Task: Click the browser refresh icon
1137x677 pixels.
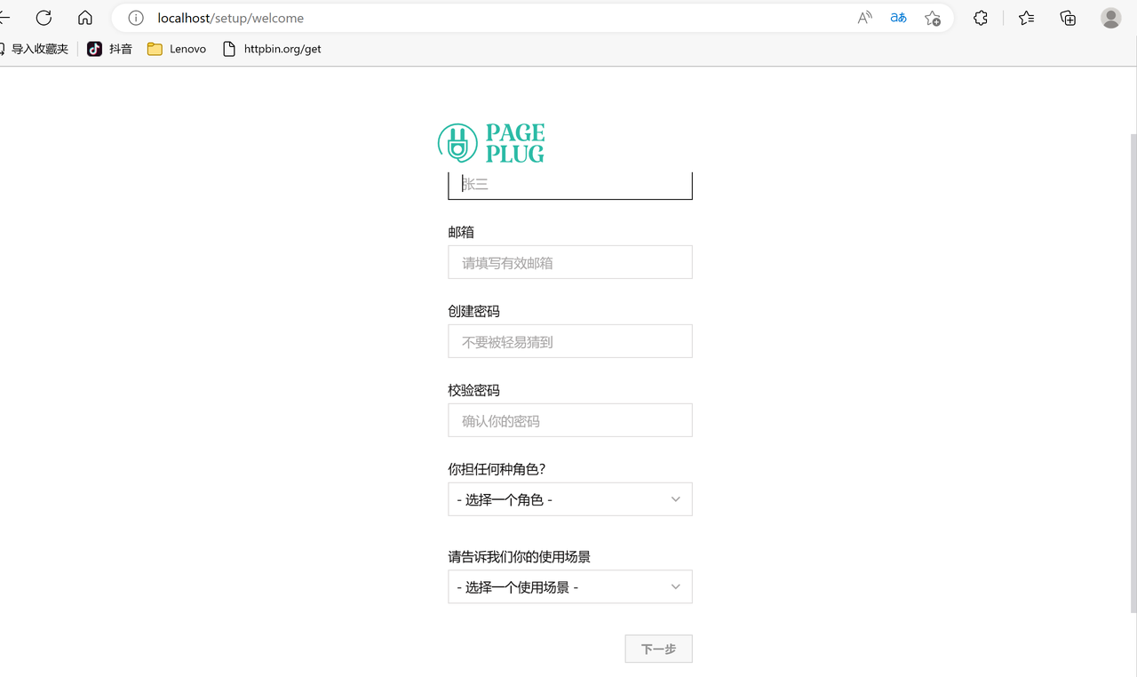Action: point(44,18)
